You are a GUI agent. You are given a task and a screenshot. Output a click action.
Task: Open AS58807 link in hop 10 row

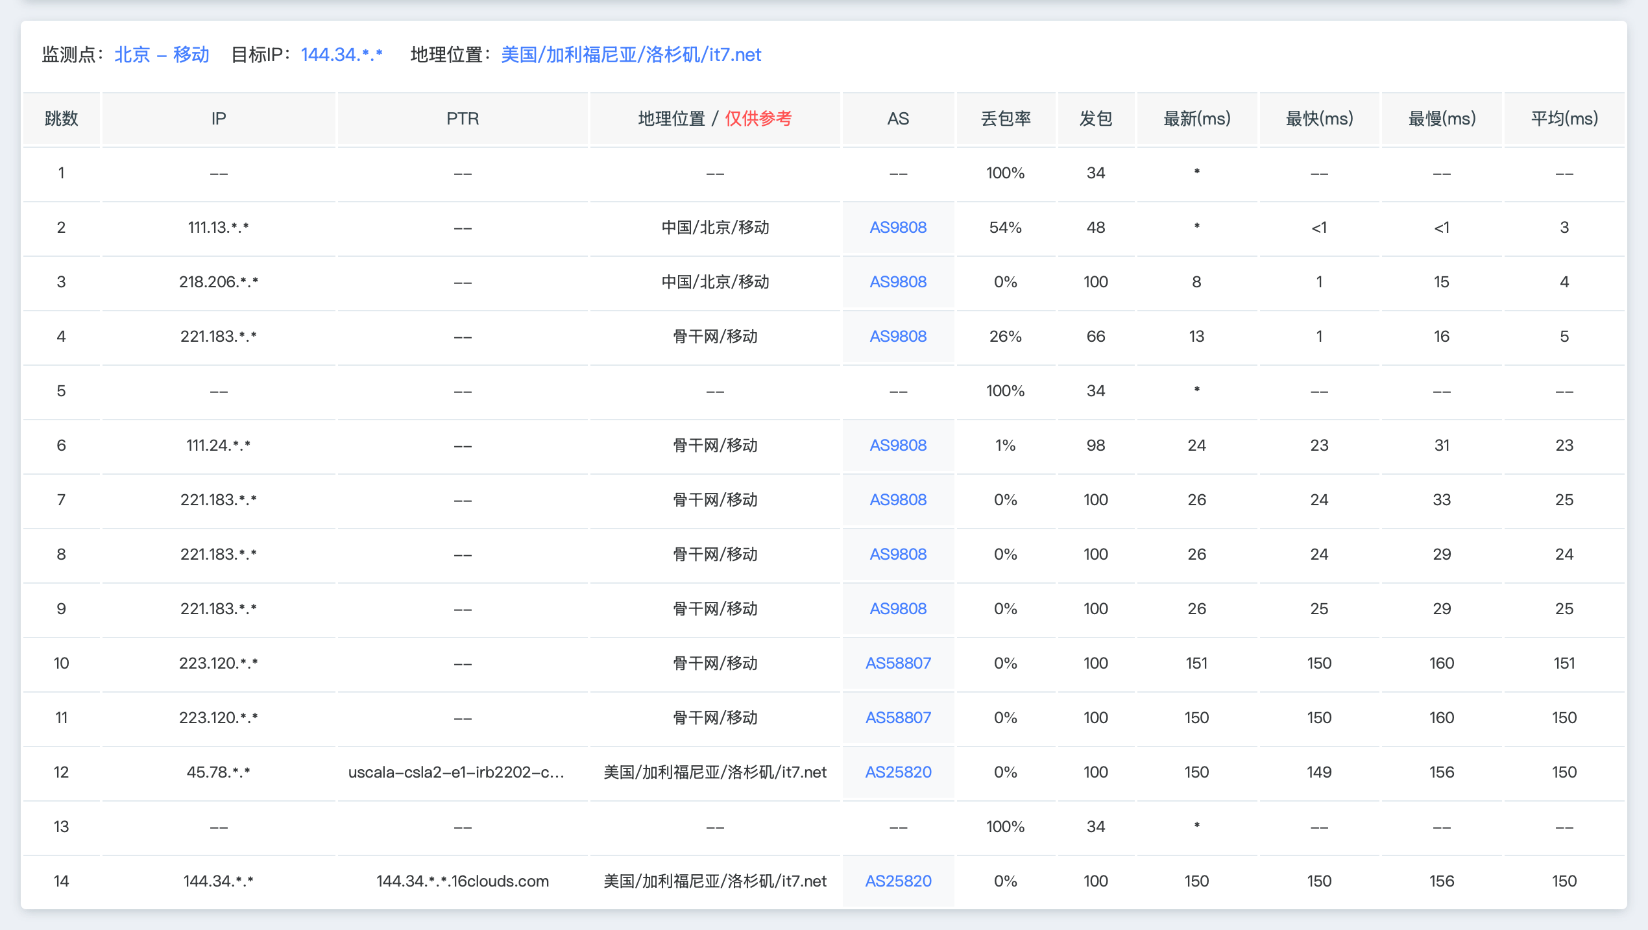click(x=898, y=663)
